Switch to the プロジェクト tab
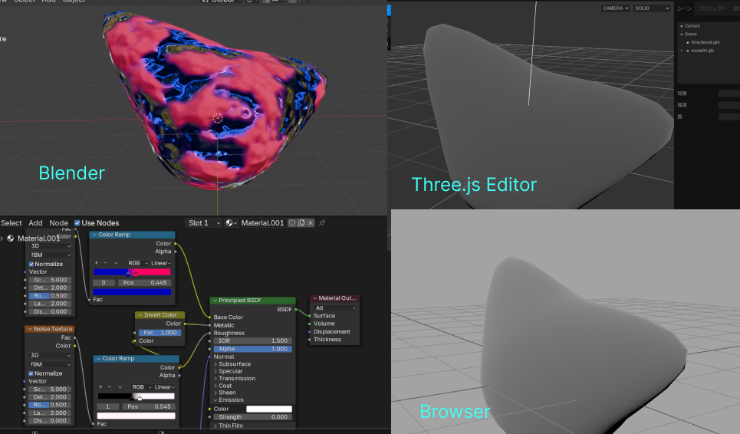 click(x=712, y=8)
